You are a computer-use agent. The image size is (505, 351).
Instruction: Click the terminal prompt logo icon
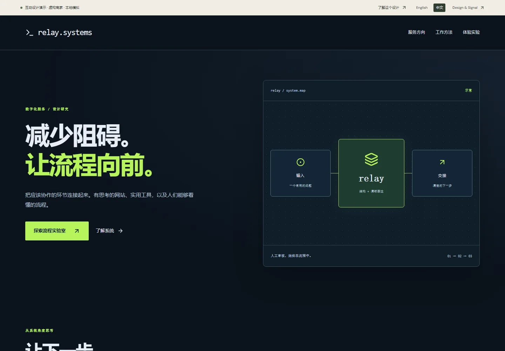(x=29, y=33)
